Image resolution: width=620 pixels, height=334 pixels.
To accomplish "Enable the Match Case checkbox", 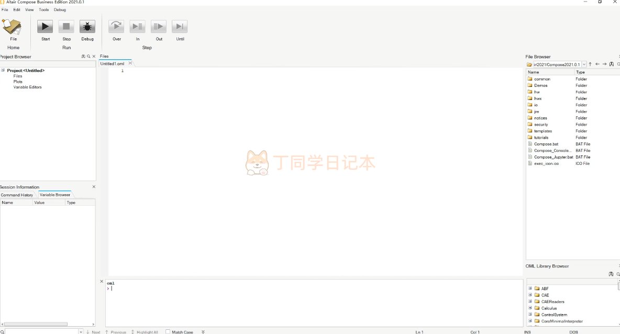I will click(x=168, y=331).
